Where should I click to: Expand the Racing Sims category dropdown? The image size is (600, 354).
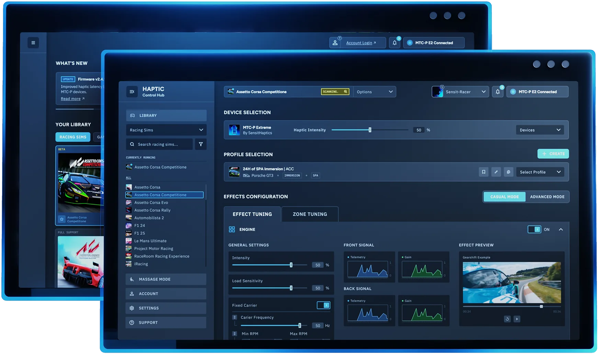point(166,130)
